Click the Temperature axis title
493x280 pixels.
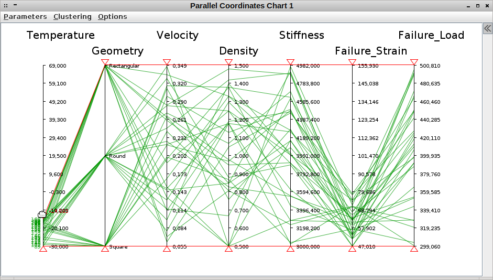coord(61,35)
